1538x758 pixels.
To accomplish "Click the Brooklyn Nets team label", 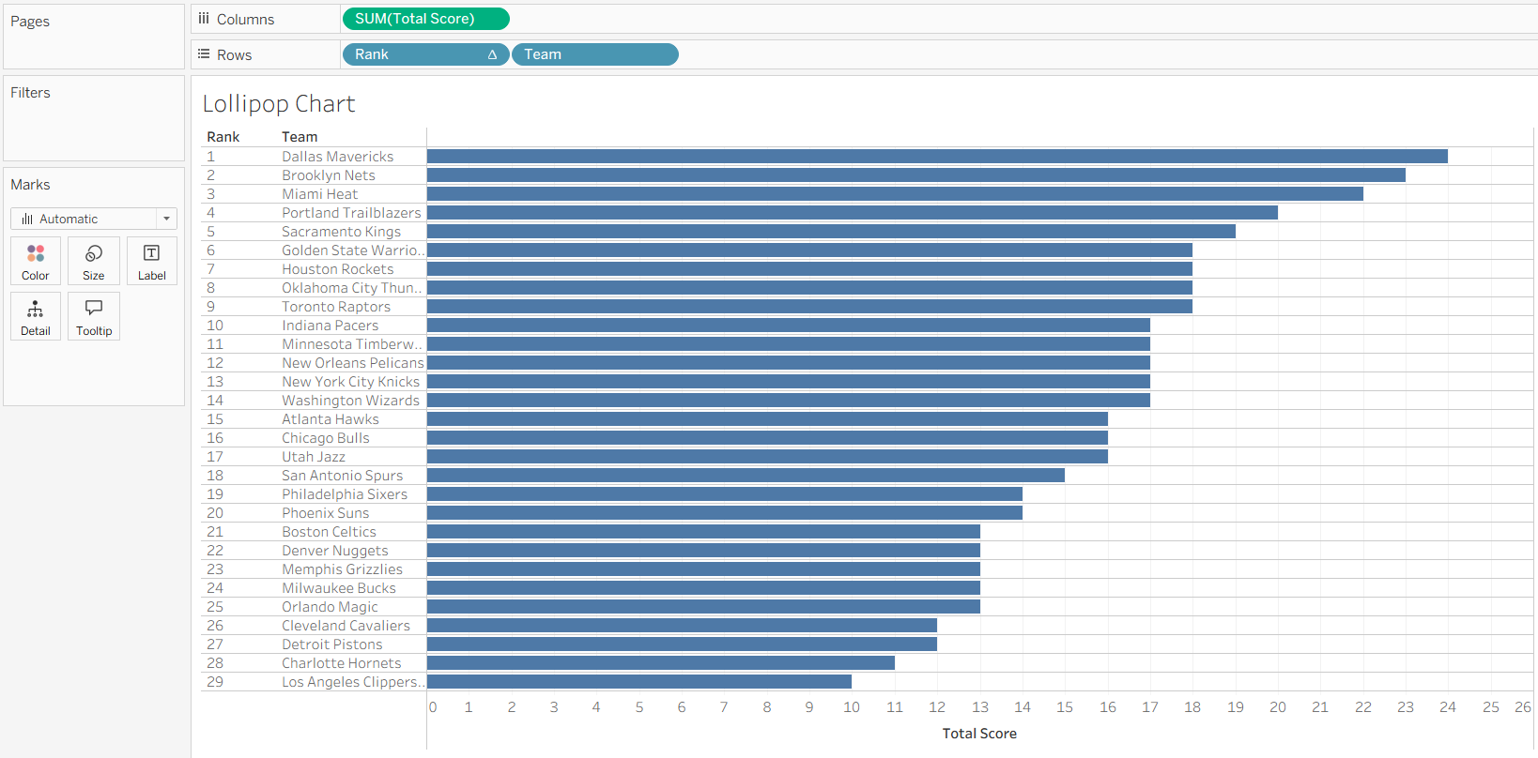I will click(x=329, y=175).
